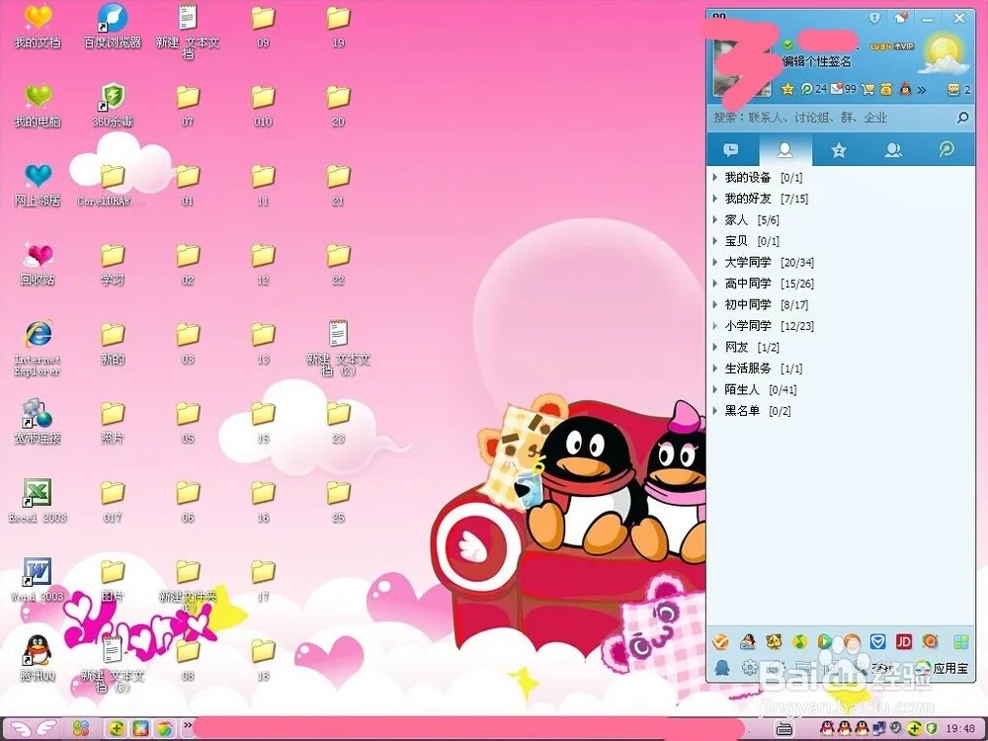
Task: Click the JD shopping icon
Action: point(902,641)
